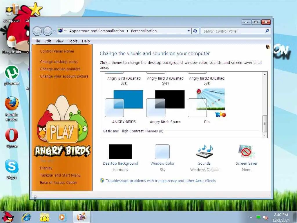Click the Sounds text link
Image resolution: width=297 pixels, height=223 pixels.
click(204, 163)
